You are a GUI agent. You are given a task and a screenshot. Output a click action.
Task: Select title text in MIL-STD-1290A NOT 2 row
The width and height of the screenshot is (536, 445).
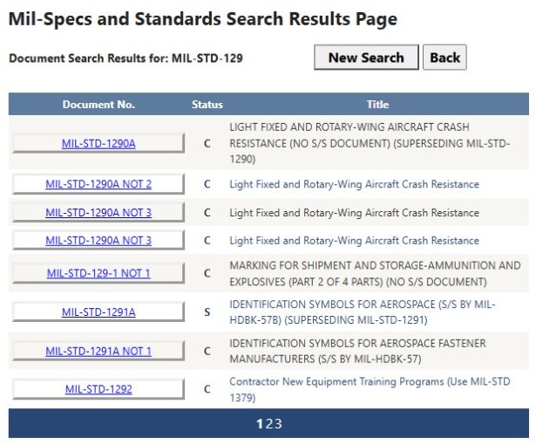354,184
